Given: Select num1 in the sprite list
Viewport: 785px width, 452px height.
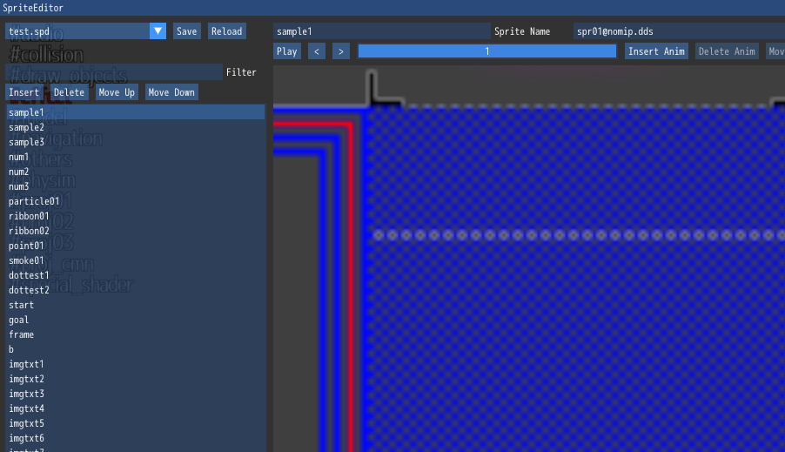Looking at the screenshot, I should [135, 157].
